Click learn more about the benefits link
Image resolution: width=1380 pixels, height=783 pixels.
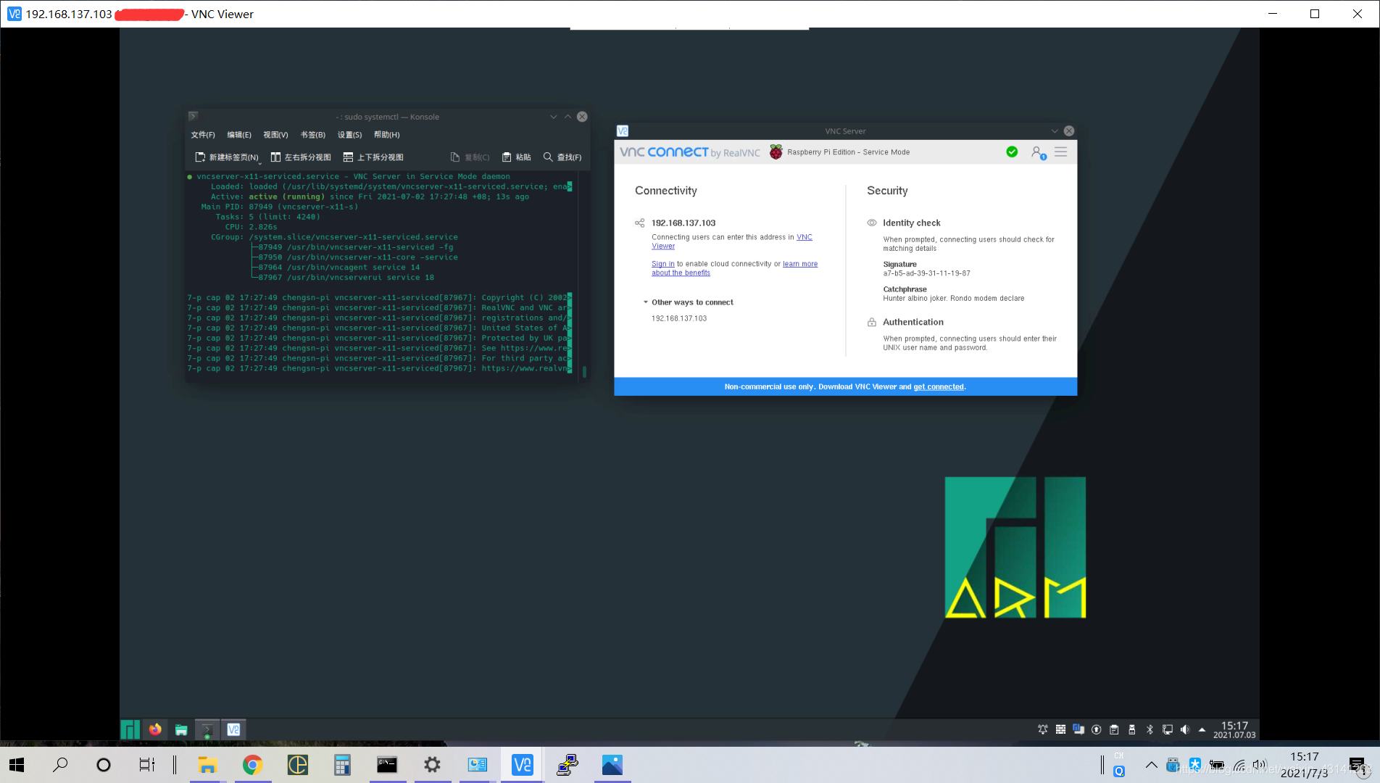(x=800, y=264)
